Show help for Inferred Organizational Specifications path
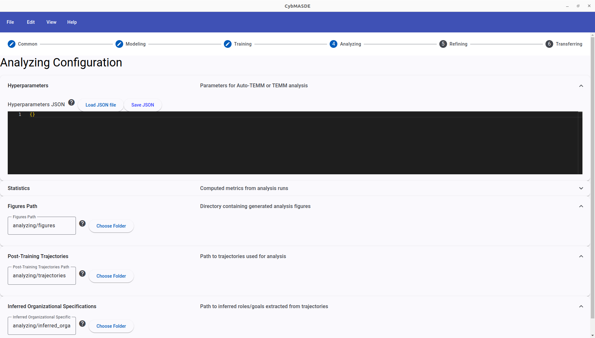The height and width of the screenshot is (338, 595). pyautogui.click(x=82, y=324)
